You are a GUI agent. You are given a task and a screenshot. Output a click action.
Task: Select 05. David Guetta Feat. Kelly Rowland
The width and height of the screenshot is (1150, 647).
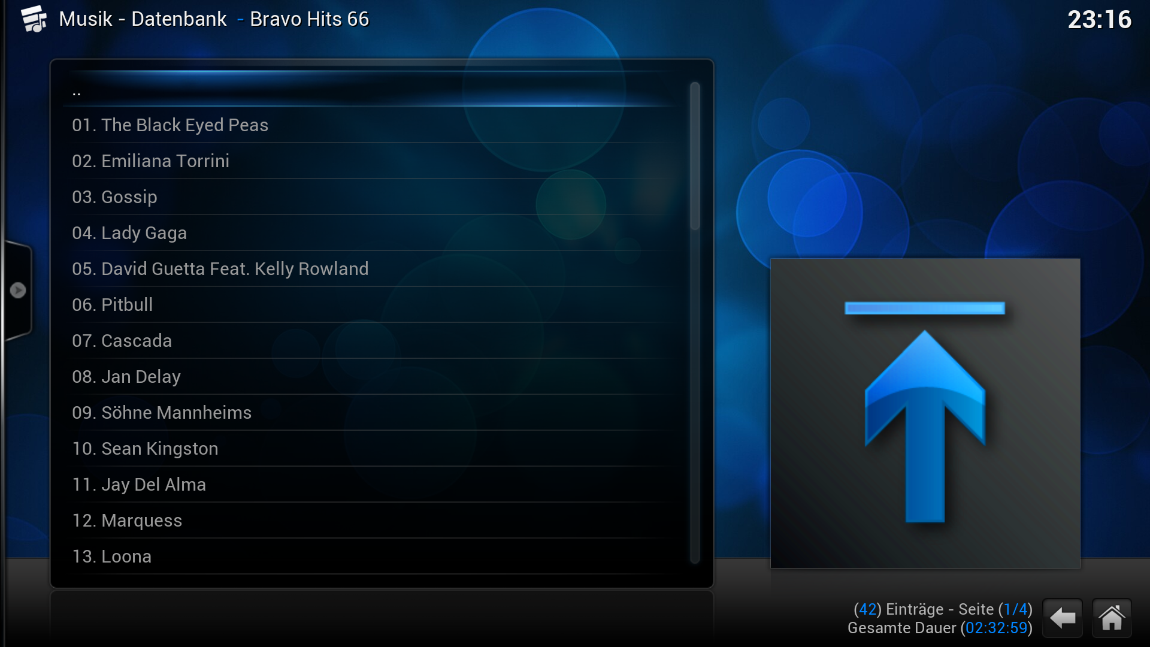(x=371, y=269)
